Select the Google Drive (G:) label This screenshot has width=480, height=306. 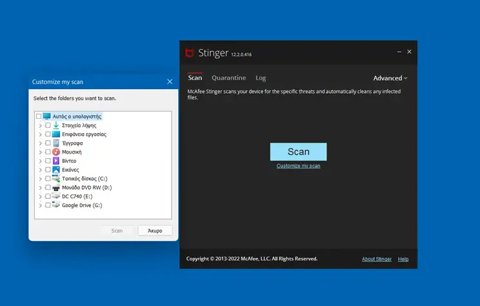(x=82, y=205)
